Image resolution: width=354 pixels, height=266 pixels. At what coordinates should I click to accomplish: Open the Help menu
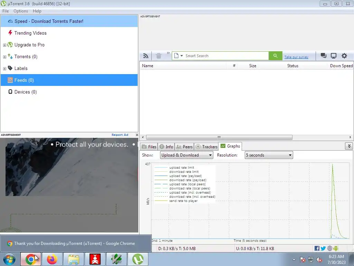(x=37, y=11)
